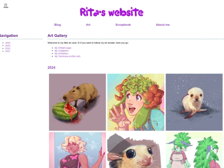Image resolution: width=224 pixels, height=168 pixels.
Task: Click the small bunny icon at top left
Action: point(6,5)
